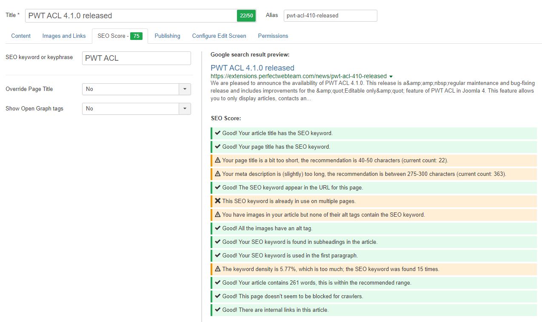Click the 22/50 character counter badge
542x322 pixels.
pos(246,16)
